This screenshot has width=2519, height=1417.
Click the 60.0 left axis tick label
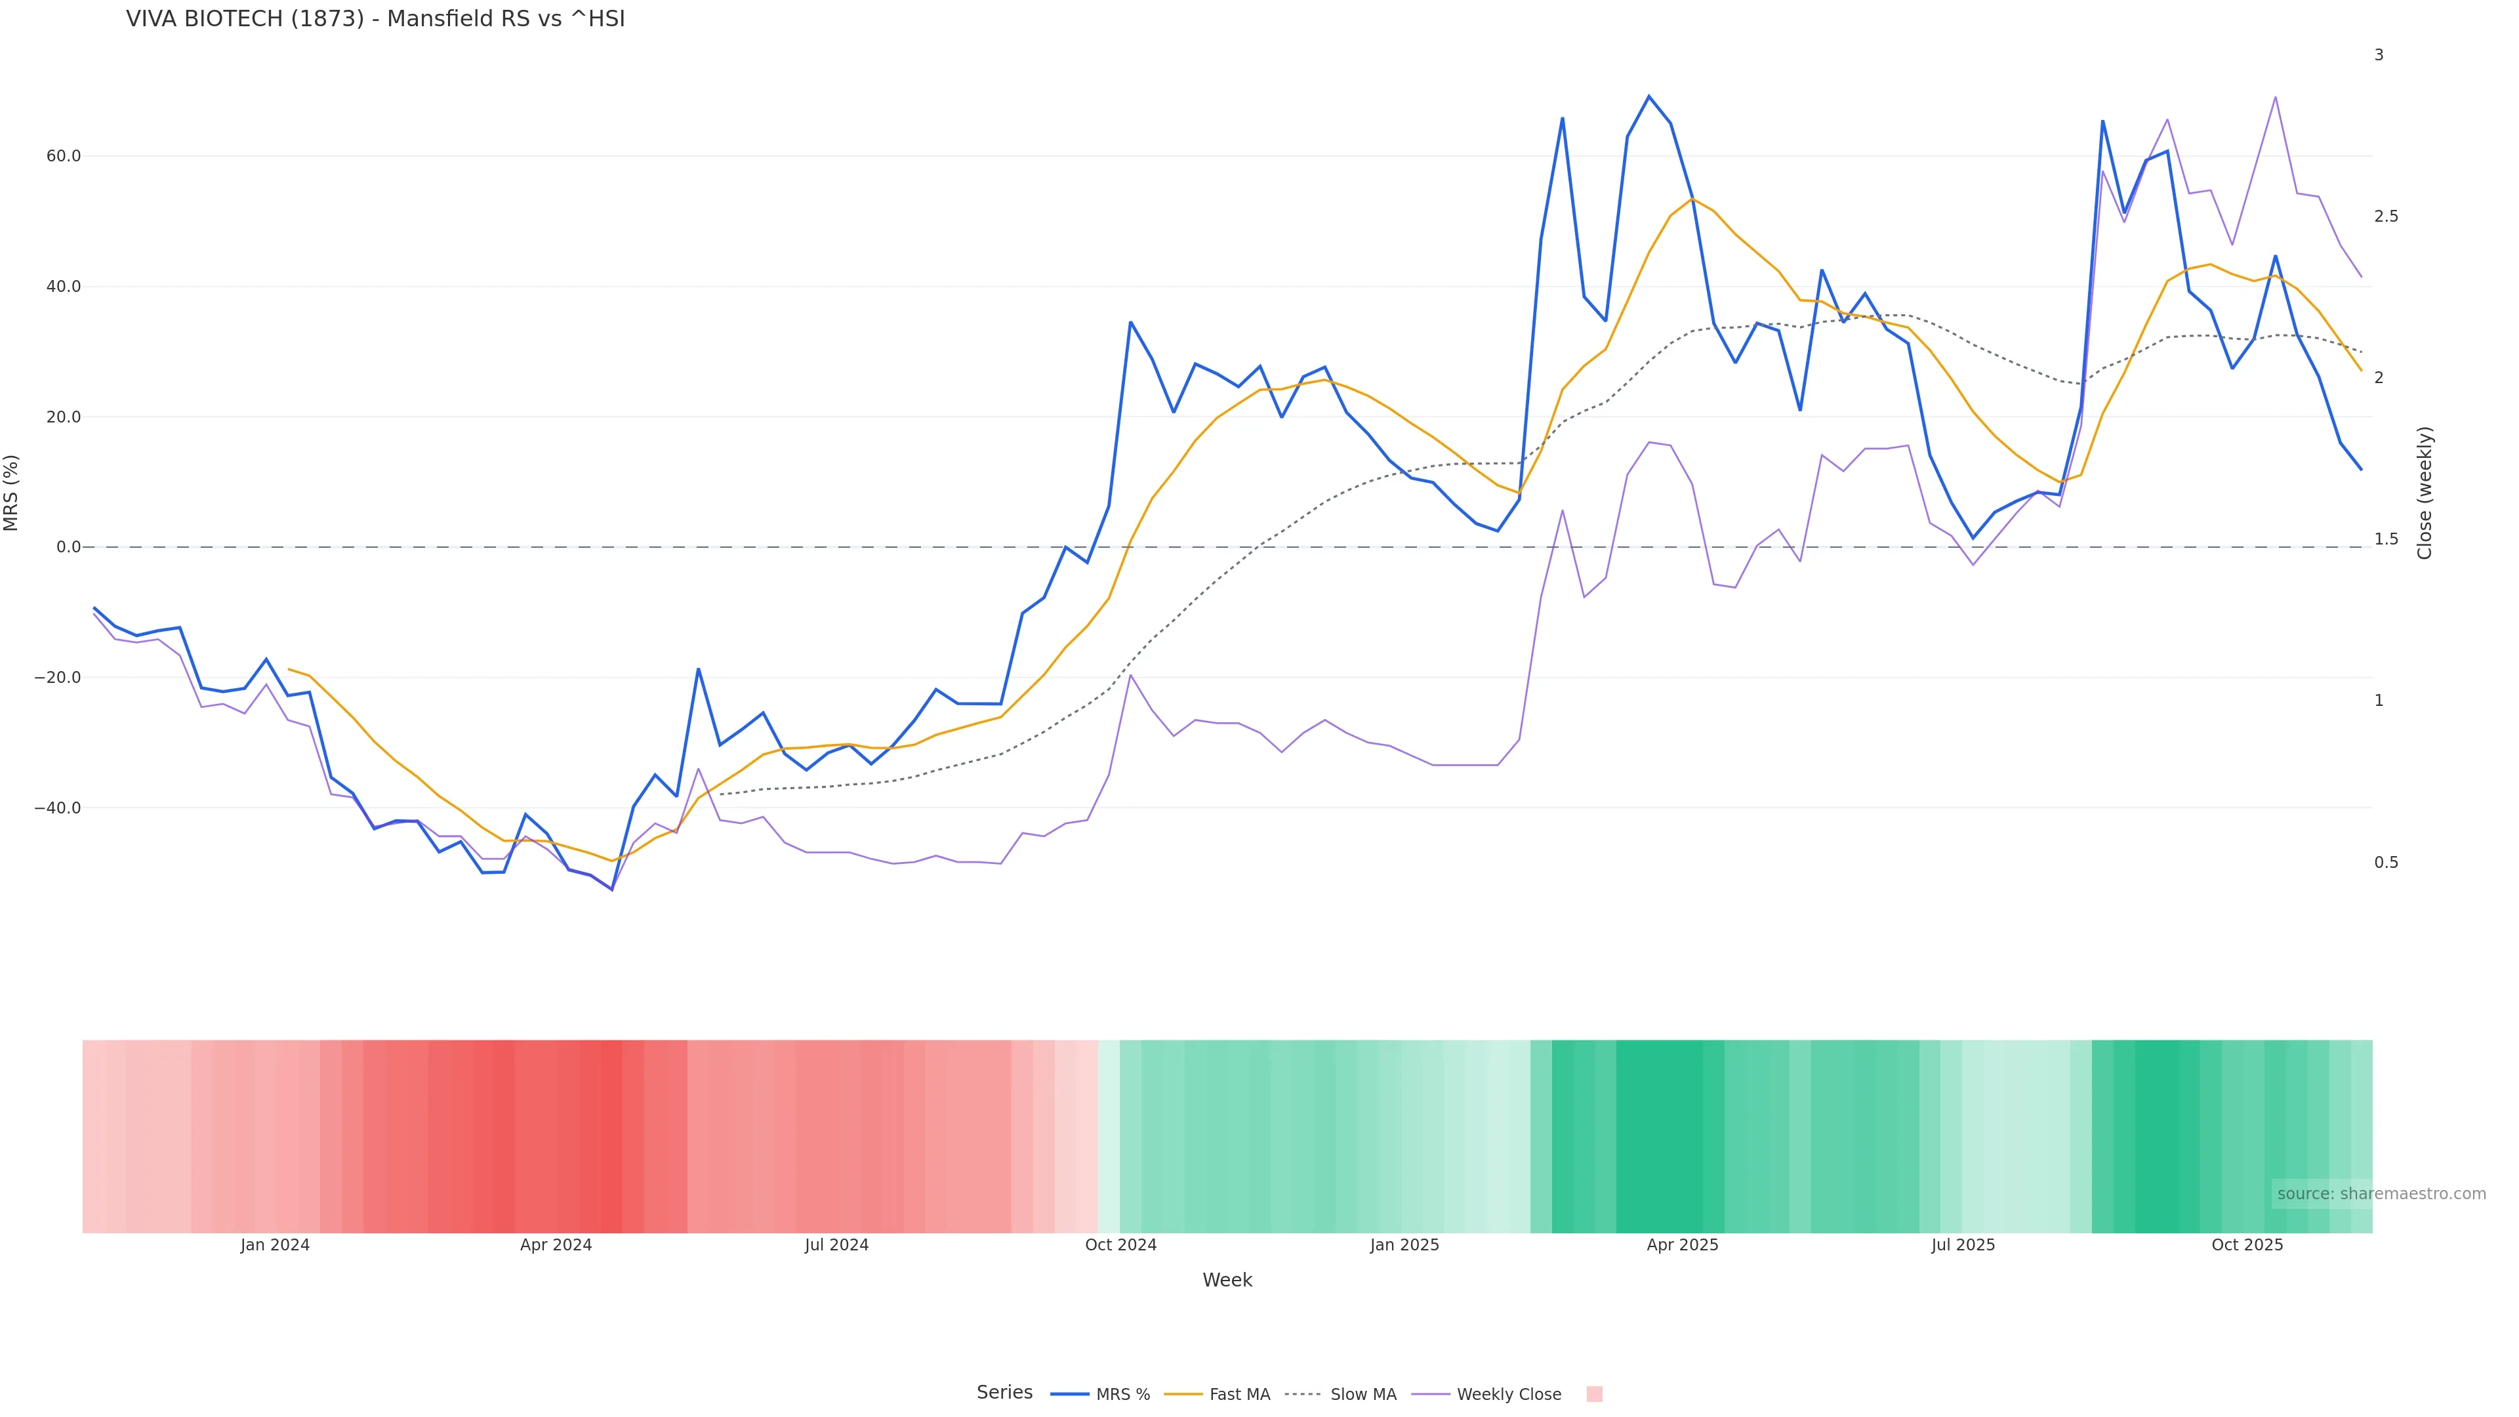64,157
